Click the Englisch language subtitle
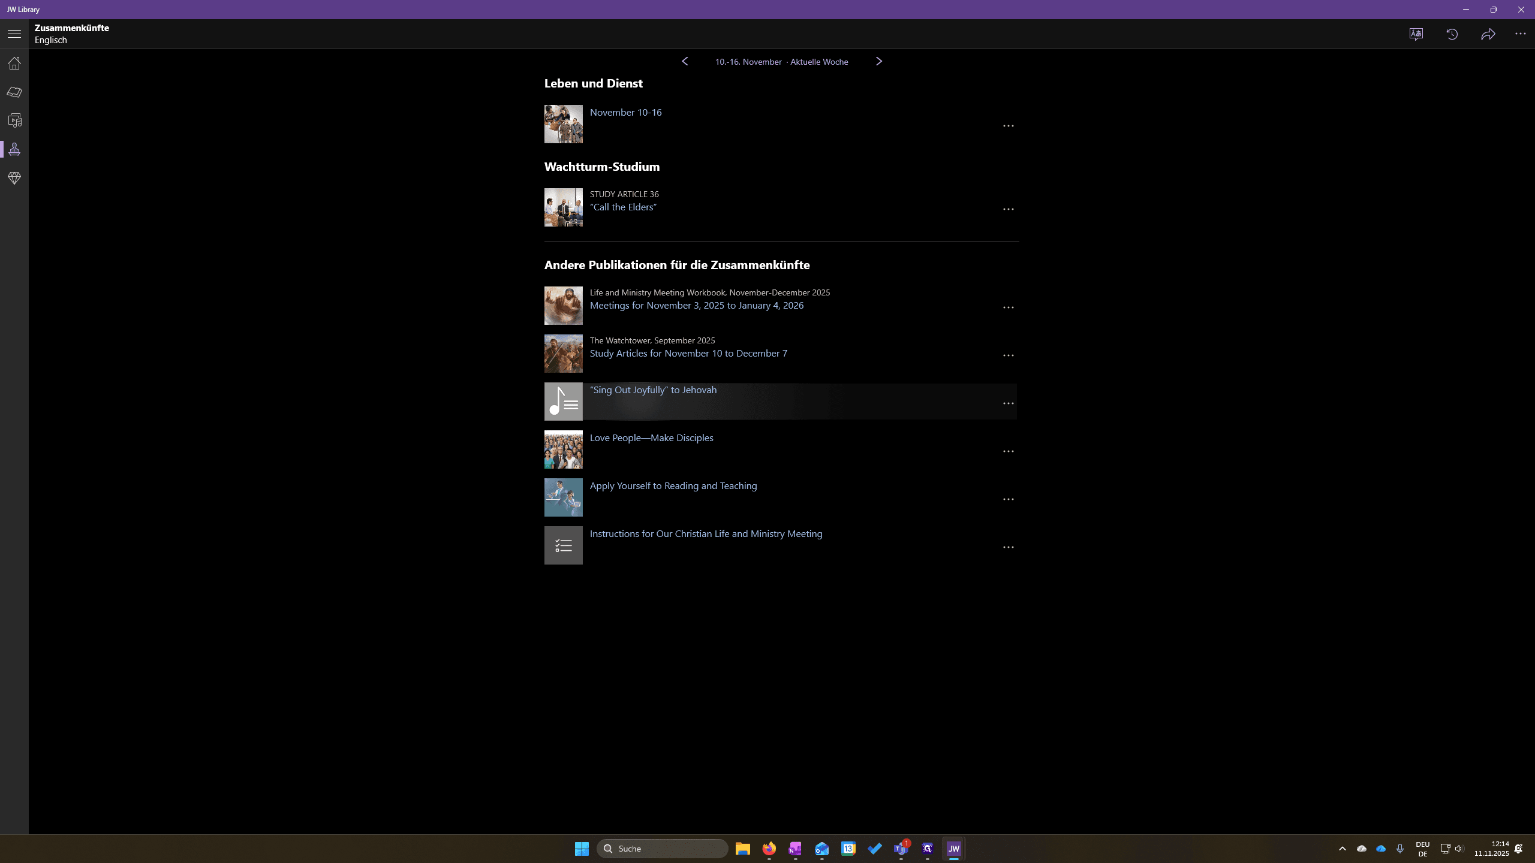Screen dimensions: 1535x863 [x=51, y=40]
